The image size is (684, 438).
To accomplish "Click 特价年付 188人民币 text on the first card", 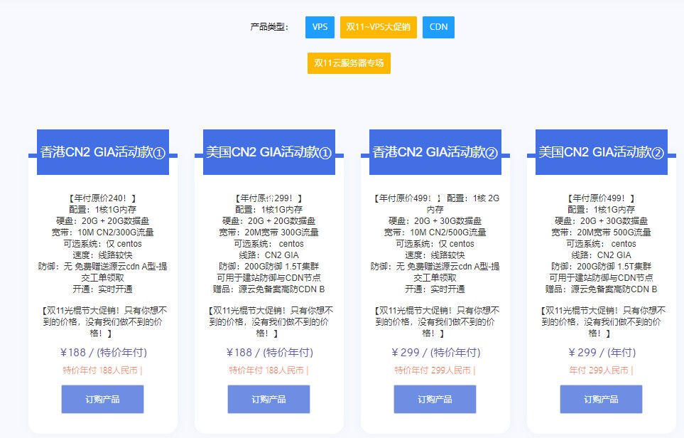I will click(102, 370).
